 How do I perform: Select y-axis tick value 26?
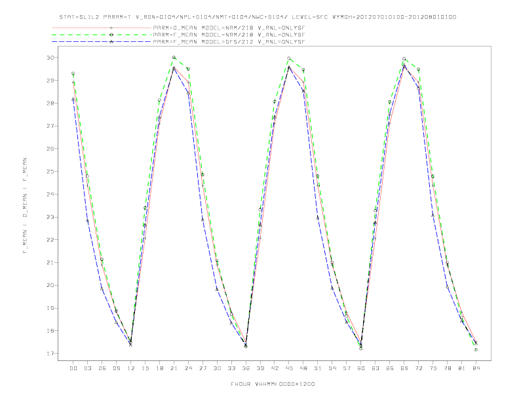click(x=50, y=149)
